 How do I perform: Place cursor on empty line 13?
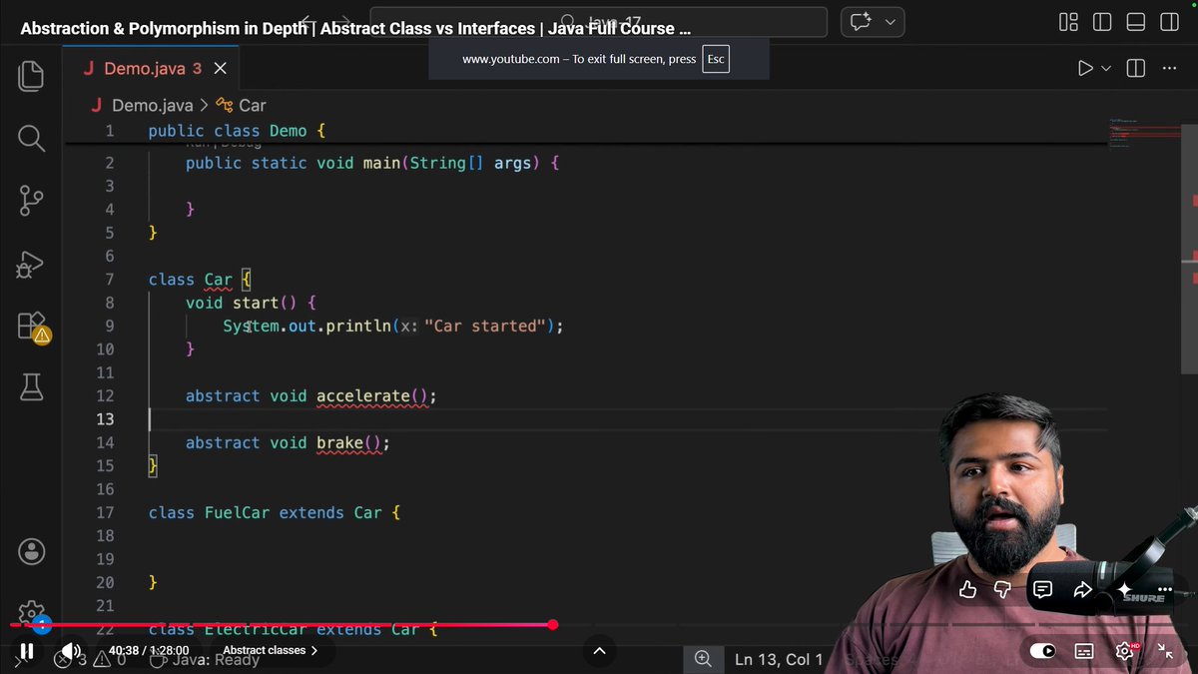click(627, 419)
